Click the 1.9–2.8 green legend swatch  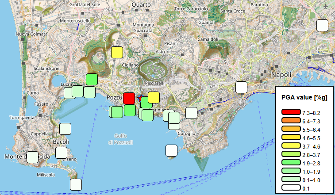pos(291,162)
